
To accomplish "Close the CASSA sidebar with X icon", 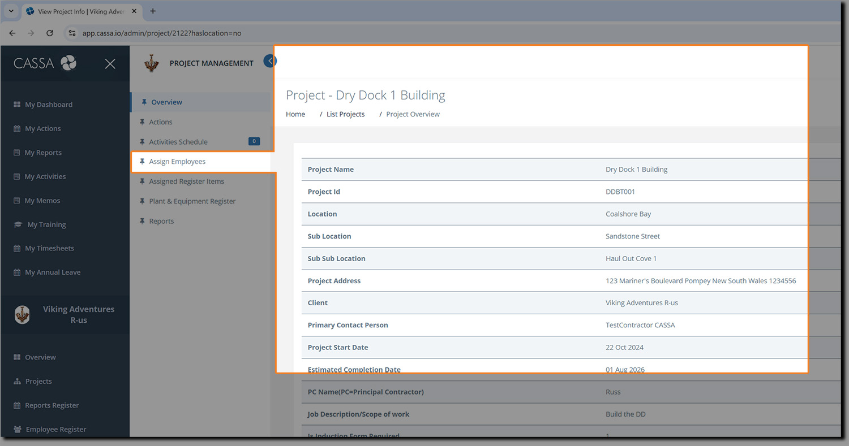I will [110, 64].
